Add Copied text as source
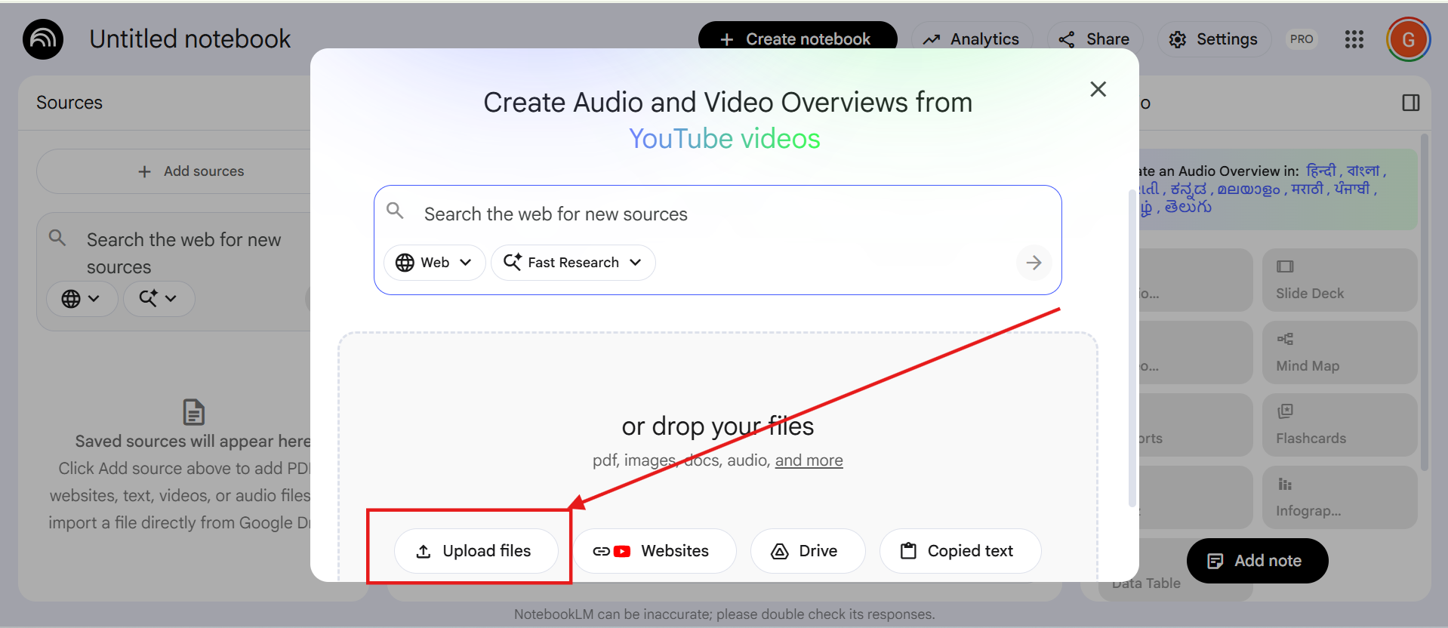 (x=960, y=551)
